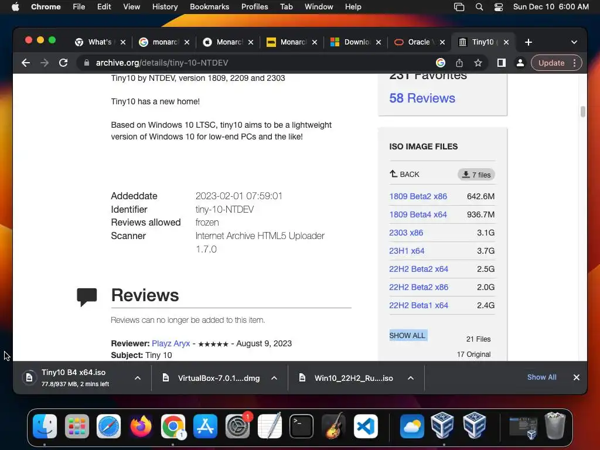Open Safari from the Dock
The width and height of the screenshot is (600, 450).
[108, 427]
